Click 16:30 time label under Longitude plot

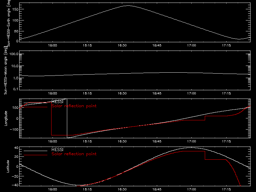pos(122,141)
